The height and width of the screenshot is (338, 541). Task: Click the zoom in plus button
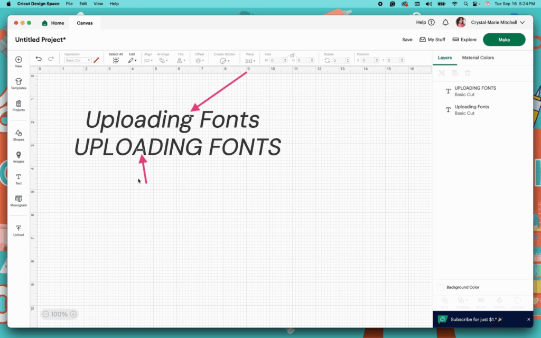tap(73, 314)
